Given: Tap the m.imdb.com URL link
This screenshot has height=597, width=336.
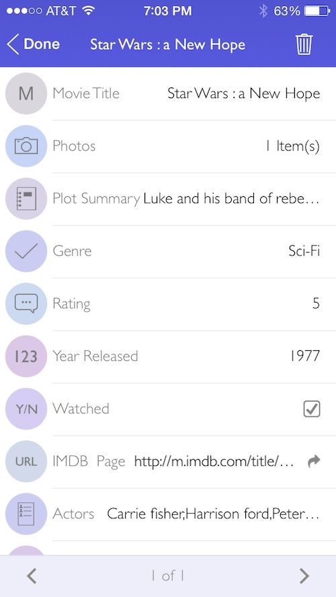Looking at the screenshot, I should [x=214, y=461].
